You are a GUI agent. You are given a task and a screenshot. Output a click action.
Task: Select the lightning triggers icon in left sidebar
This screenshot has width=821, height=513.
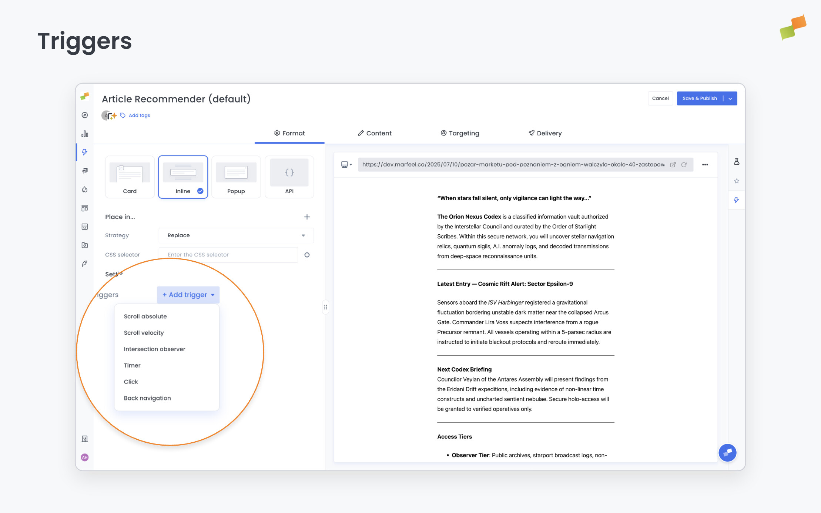coord(84,152)
